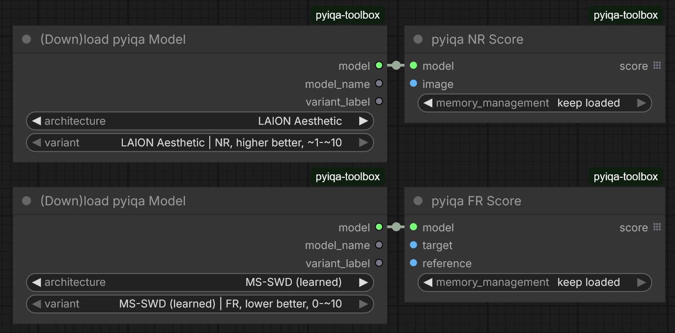Screen dimensions: 675x333
Task: Click the 'image' input label on pyiqa NR Score
Action: pyautogui.click(x=438, y=84)
